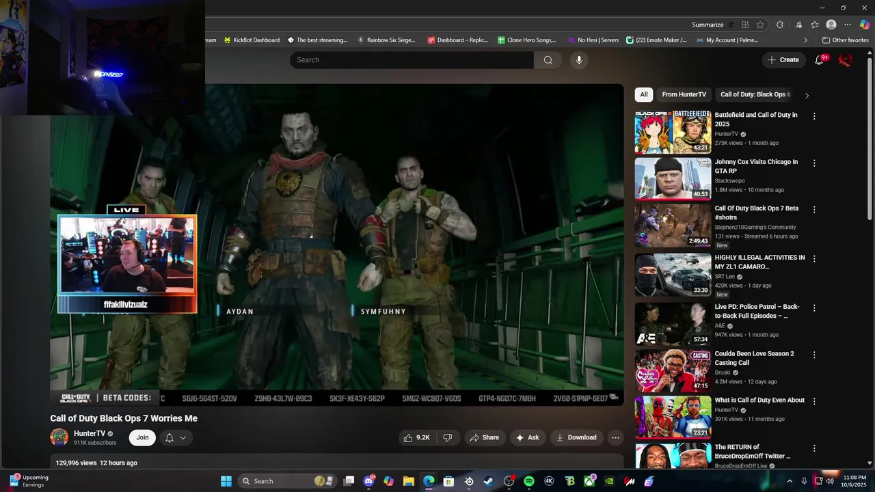
Task: Click the YouTube search magnifier button
Action: pyautogui.click(x=548, y=60)
